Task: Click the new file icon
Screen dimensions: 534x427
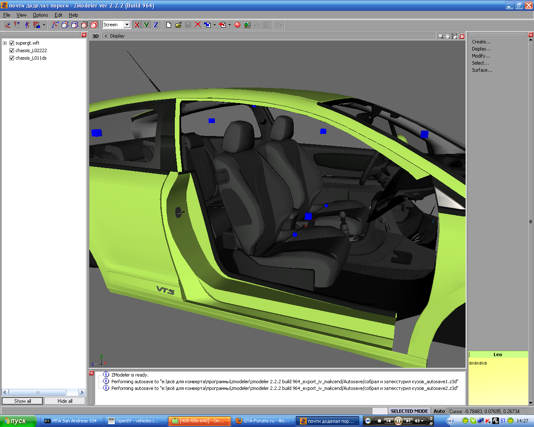Action: pyautogui.click(x=169, y=25)
